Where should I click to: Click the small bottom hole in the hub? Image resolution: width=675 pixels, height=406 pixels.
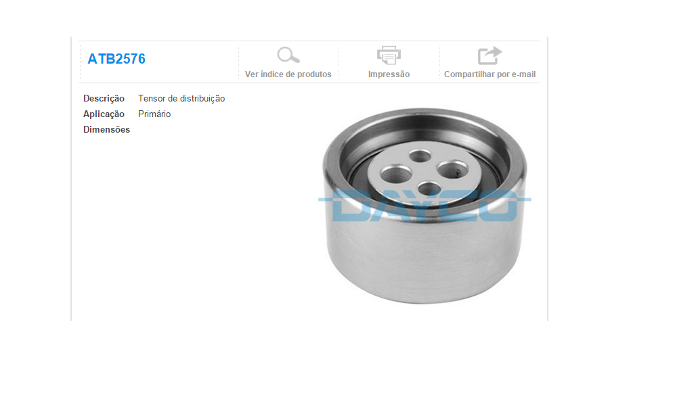430,188
